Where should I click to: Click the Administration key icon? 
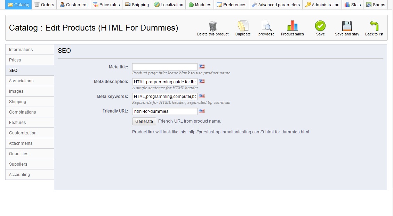[308, 5]
